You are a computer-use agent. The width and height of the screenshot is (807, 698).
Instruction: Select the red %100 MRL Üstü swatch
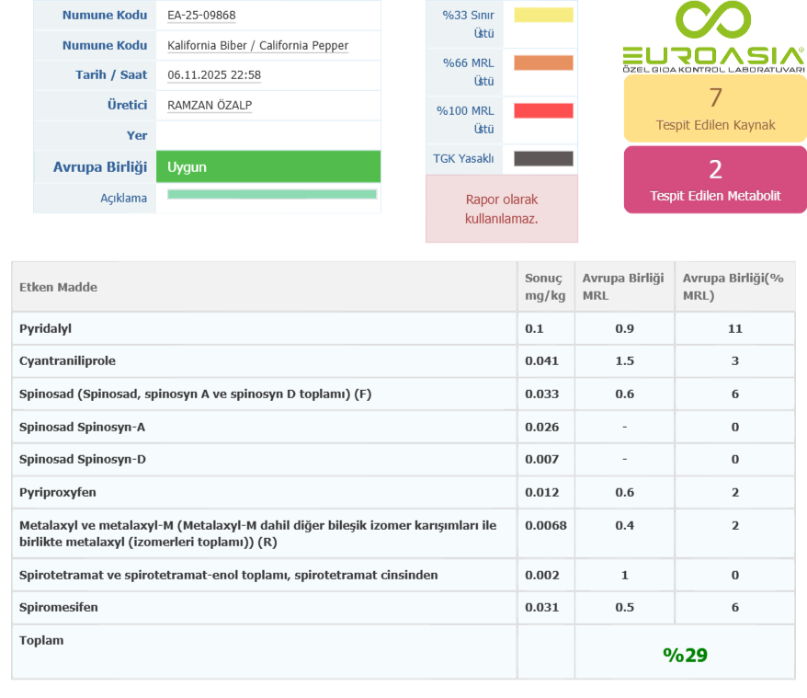point(543,111)
